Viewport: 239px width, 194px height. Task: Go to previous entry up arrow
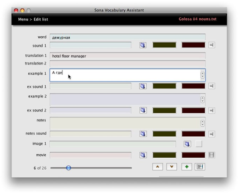click(157, 167)
